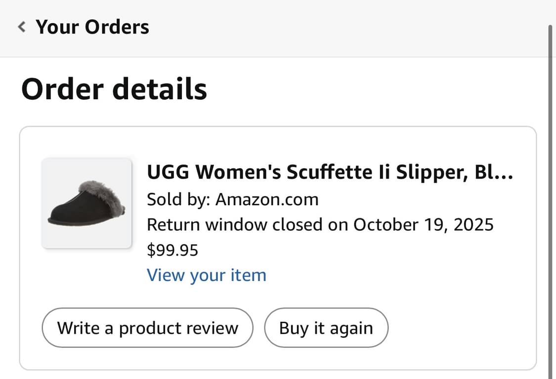The width and height of the screenshot is (556, 379).
Task: Click the word again in Buy button
Action: (351, 328)
